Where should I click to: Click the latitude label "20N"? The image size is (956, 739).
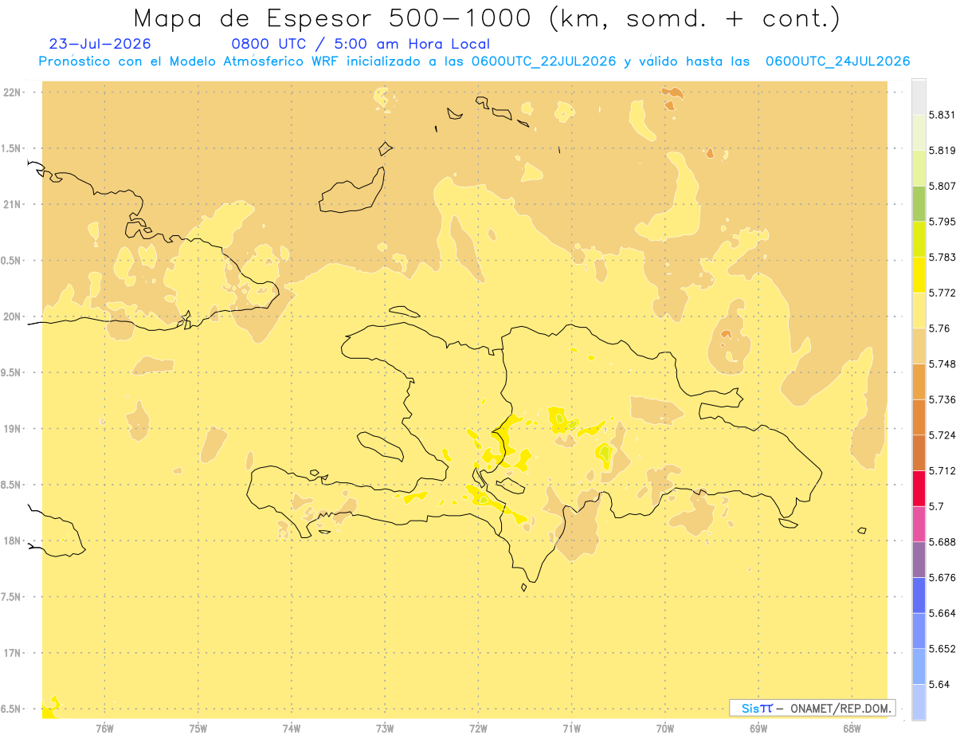coord(12,316)
